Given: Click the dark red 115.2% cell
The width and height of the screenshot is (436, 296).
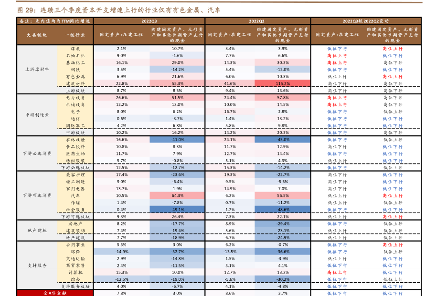Looking at the screenshot, I should [x=283, y=83].
